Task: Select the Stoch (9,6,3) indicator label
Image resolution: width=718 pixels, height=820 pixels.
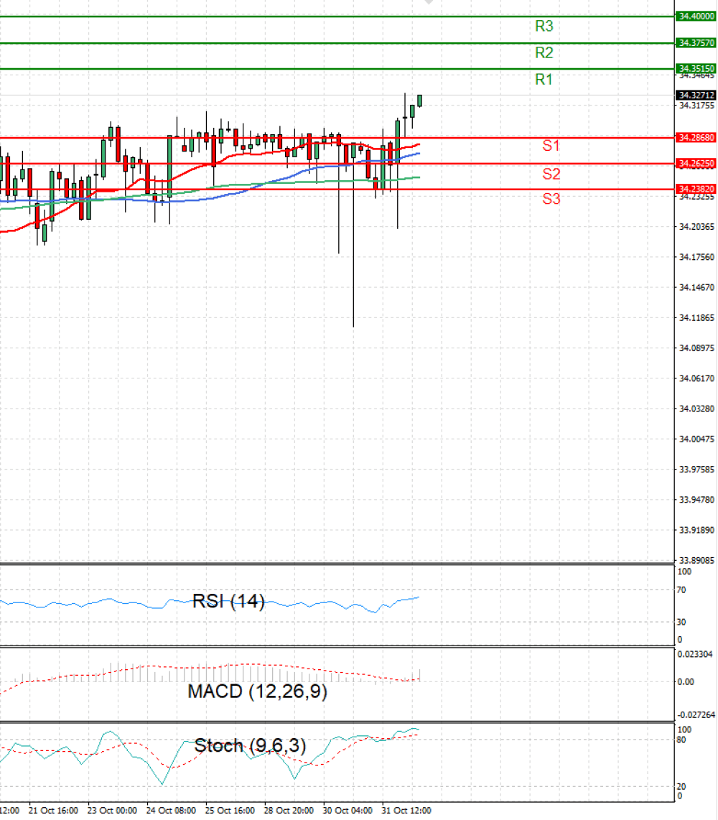Action: click(250, 746)
